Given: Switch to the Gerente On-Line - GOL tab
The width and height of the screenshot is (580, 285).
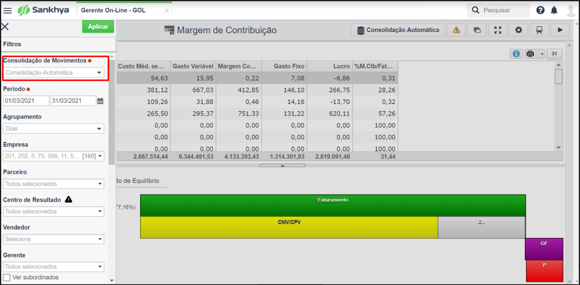Looking at the screenshot, I should pyautogui.click(x=113, y=10).
